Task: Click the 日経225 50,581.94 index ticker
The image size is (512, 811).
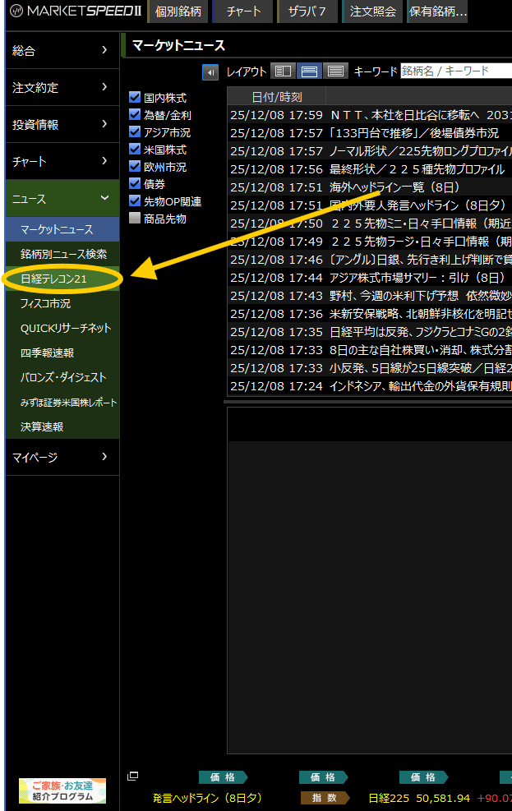Action: 419,798
